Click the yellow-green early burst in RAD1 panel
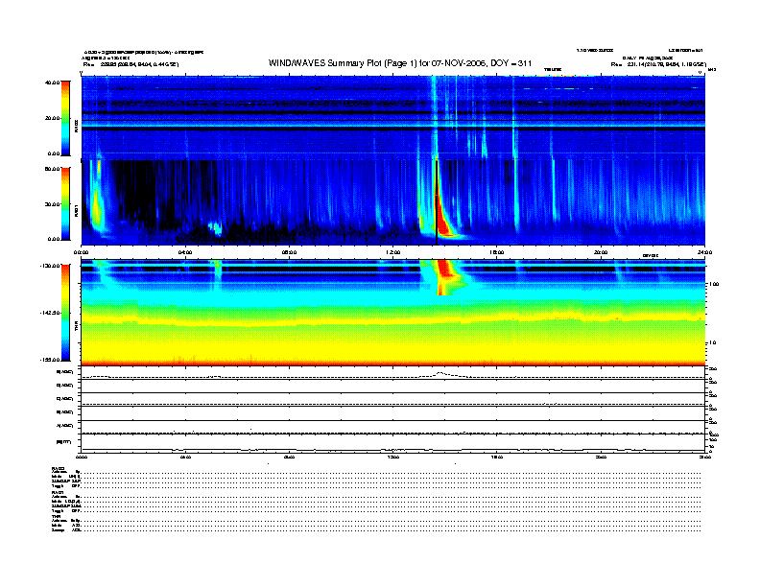 97,203
